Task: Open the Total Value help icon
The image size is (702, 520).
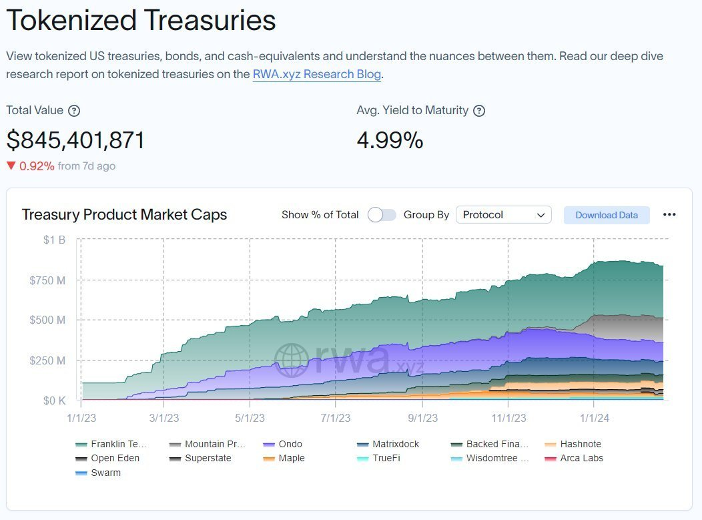Action: 74,111
